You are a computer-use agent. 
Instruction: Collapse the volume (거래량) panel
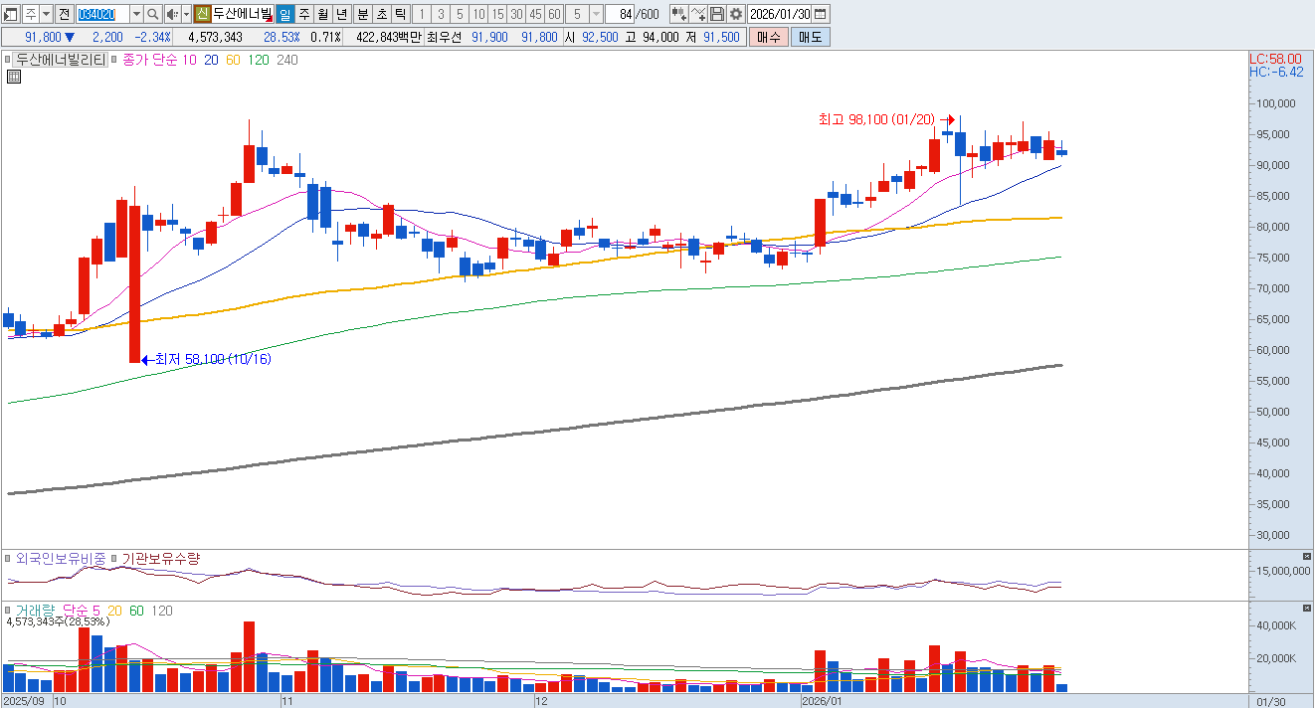pyautogui.click(x=1306, y=608)
